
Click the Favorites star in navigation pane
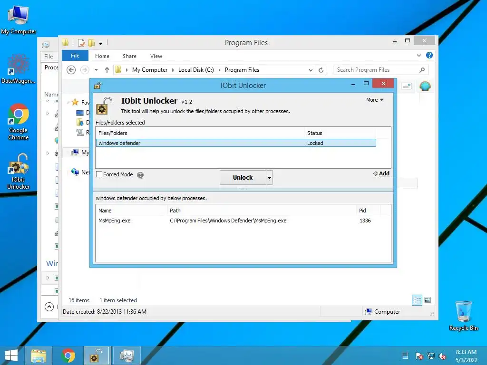click(x=75, y=102)
